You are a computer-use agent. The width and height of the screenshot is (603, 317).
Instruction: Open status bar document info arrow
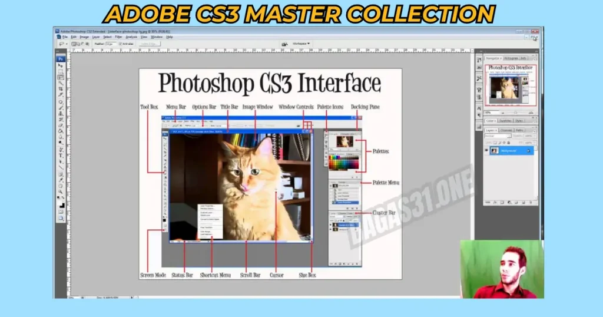(x=131, y=298)
